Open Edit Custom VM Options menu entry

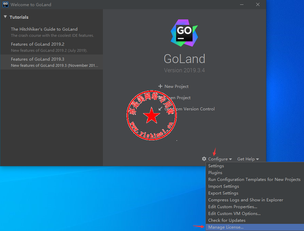(x=255, y=213)
